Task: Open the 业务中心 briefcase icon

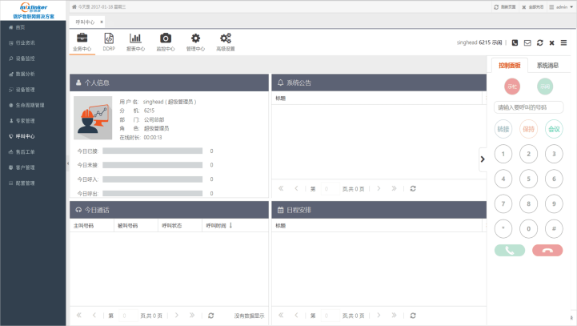Action: [82, 38]
